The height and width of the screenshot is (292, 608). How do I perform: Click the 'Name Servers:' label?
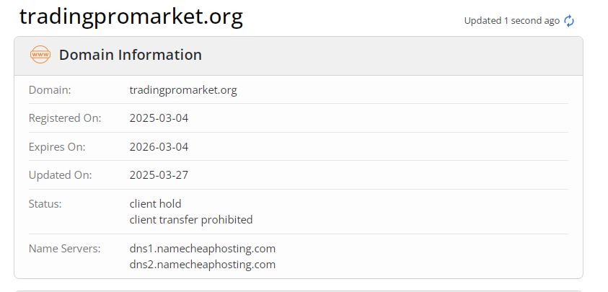(x=64, y=249)
